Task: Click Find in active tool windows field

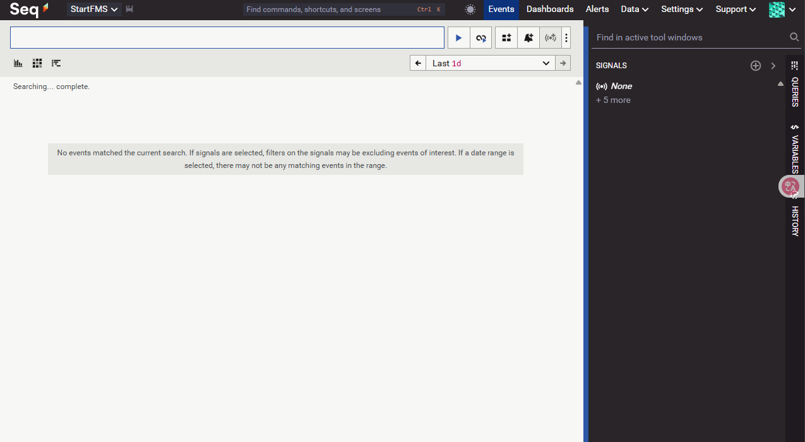Action: [689, 37]
